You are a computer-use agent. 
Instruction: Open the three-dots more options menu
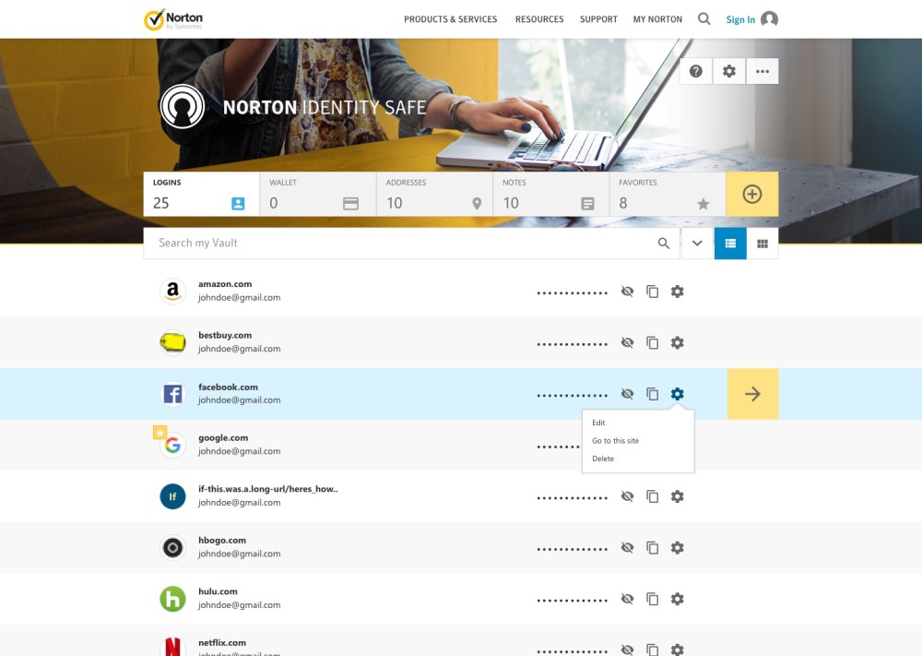tap(762, 71)
